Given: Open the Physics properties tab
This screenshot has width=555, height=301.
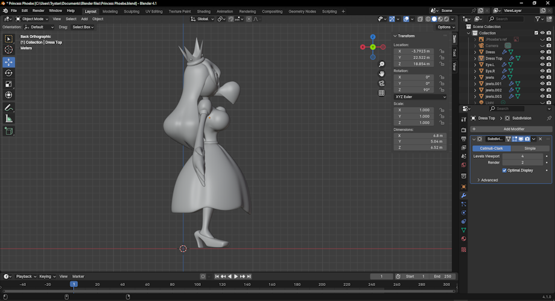Looking at the screenshot, I should [463, 213].
